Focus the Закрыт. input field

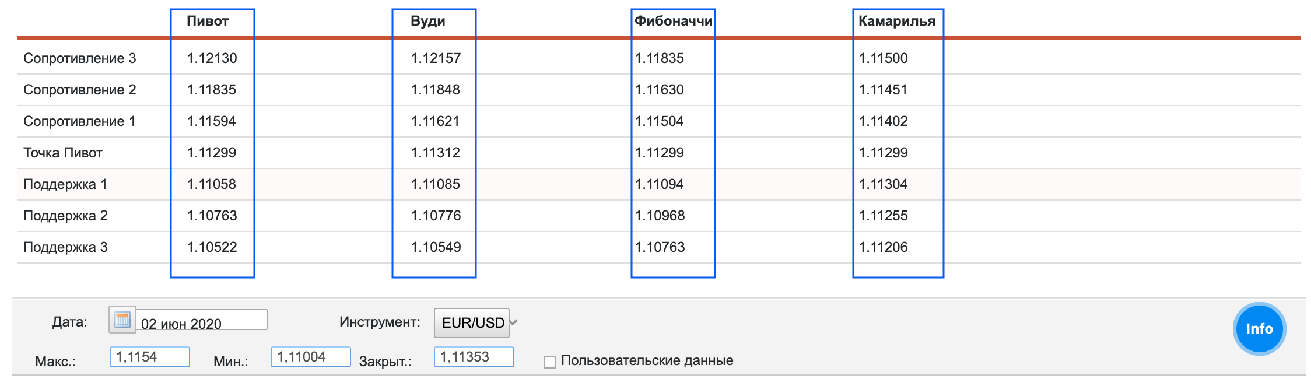(474, 357)
